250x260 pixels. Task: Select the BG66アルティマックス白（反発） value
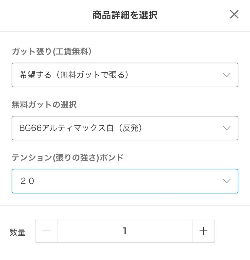(81, 128)
